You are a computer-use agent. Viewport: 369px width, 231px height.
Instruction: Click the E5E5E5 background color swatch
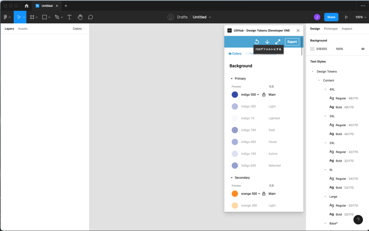tap(312, 49)
